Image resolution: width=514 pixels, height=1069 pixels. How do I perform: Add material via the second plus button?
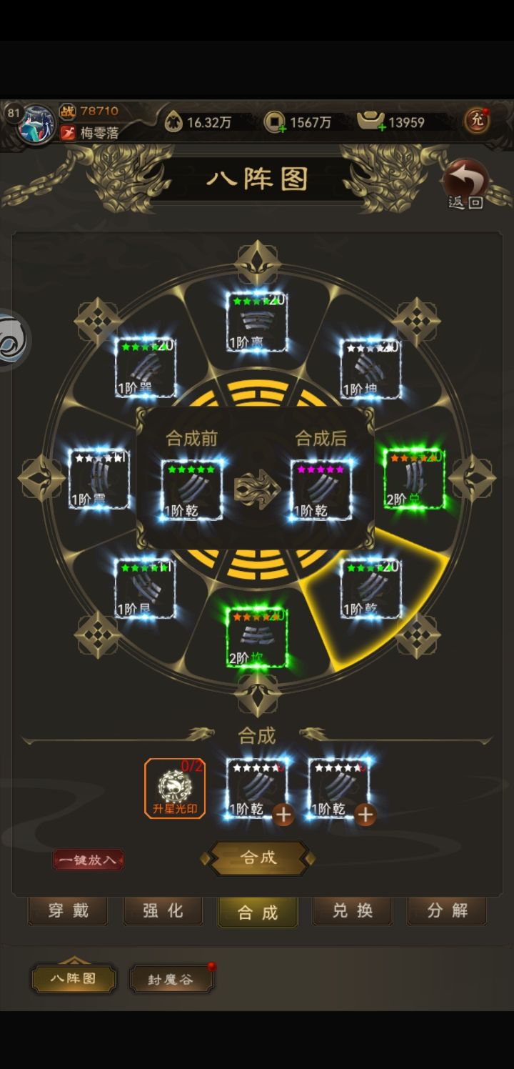tap(366, 815)
